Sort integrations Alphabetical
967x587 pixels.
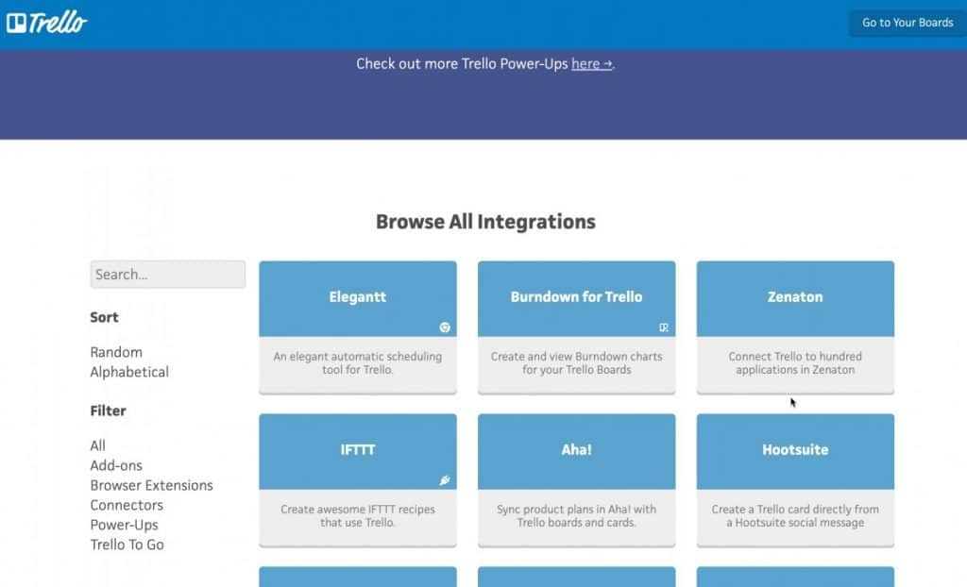point(129,372)
